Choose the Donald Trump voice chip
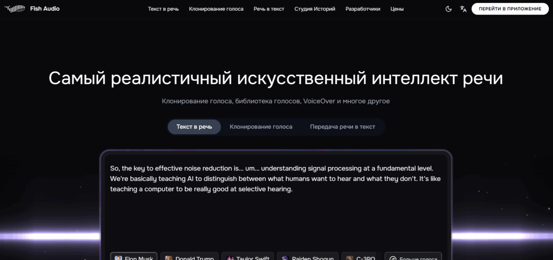The image size is (553, 260). 190,257
